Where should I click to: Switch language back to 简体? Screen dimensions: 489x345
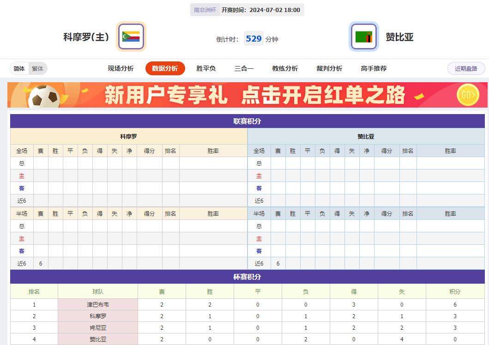[x=19, y=68]
